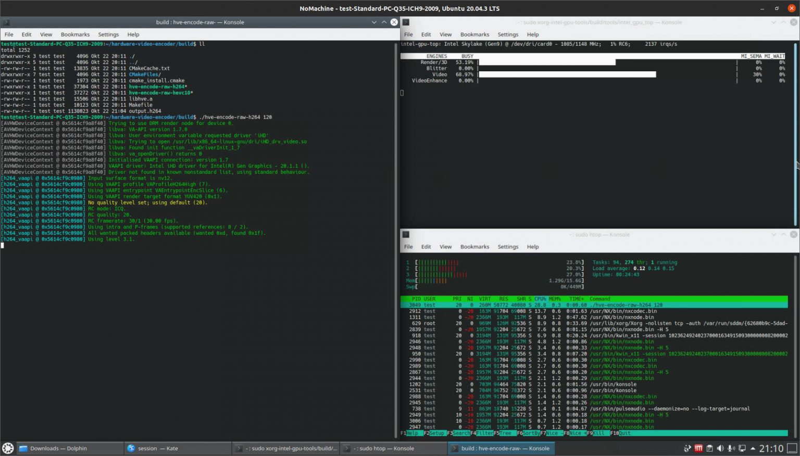Click F7 Nice - in htop function bar
The height and width of the screenshot is (456, 800).
(x=551, y=433)
